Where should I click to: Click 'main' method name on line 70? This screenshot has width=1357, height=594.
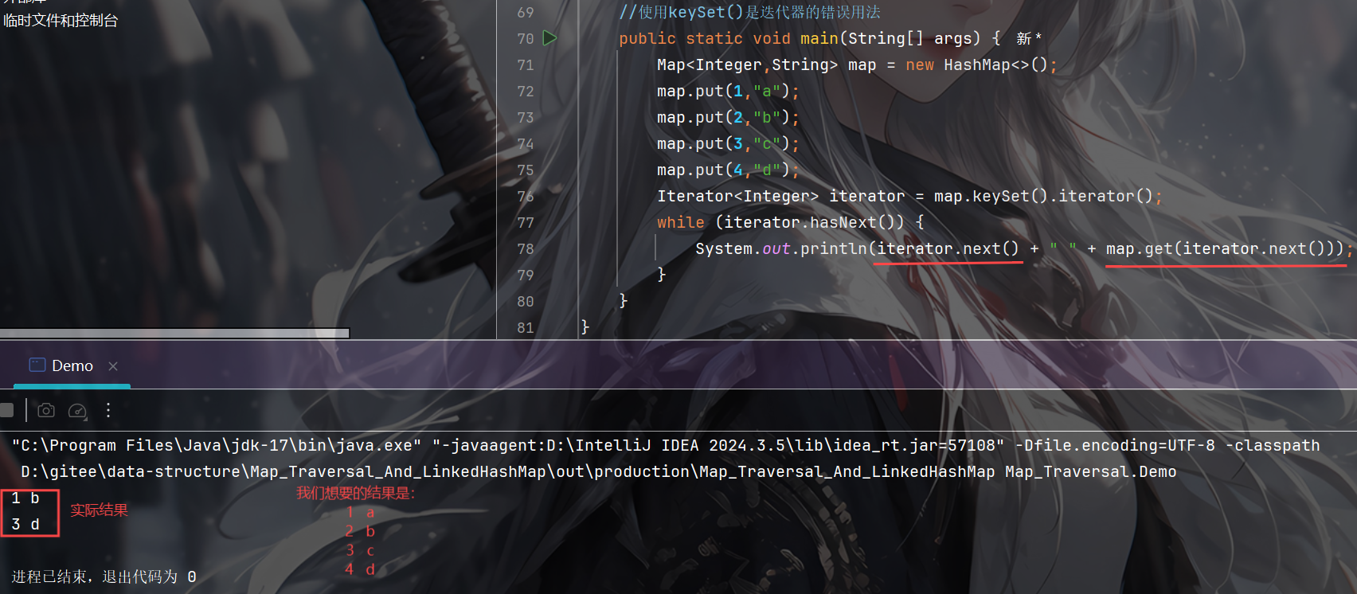coord(819,38)
